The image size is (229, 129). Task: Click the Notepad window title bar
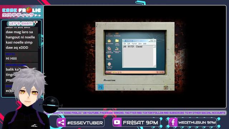[x=139, y=40]
